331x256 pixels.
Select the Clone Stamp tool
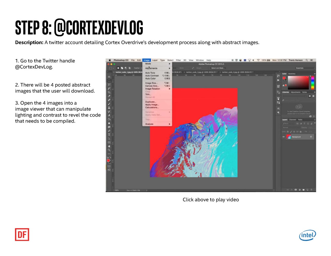coord(109,108)
